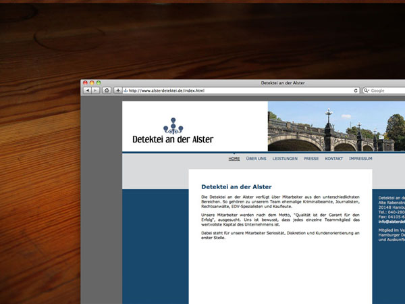
Task: Click the site favicon in address bar
Action: click(x=126, y=91)
